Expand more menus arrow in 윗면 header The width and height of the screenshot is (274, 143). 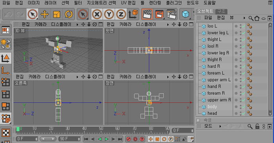[168, 24]
